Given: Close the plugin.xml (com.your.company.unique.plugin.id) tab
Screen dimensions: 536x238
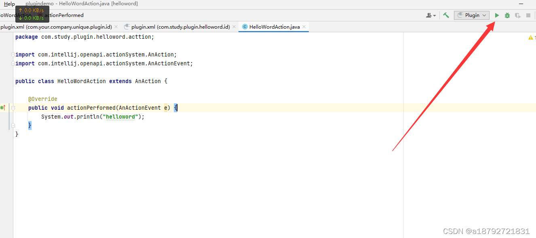Looking at the screenshot, I should (116, 27).
